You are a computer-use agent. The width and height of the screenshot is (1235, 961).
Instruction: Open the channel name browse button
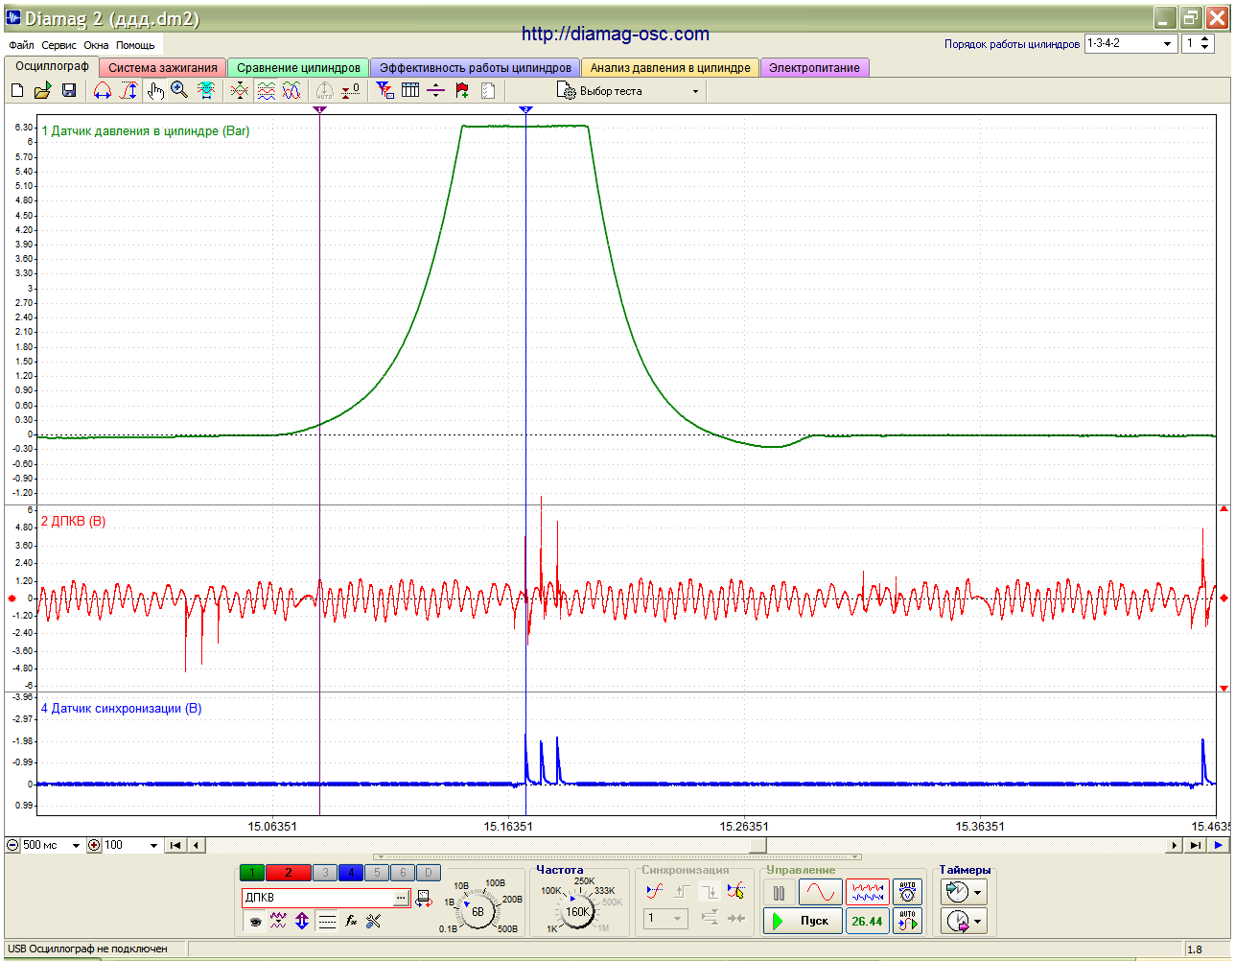tap(401, 898)
